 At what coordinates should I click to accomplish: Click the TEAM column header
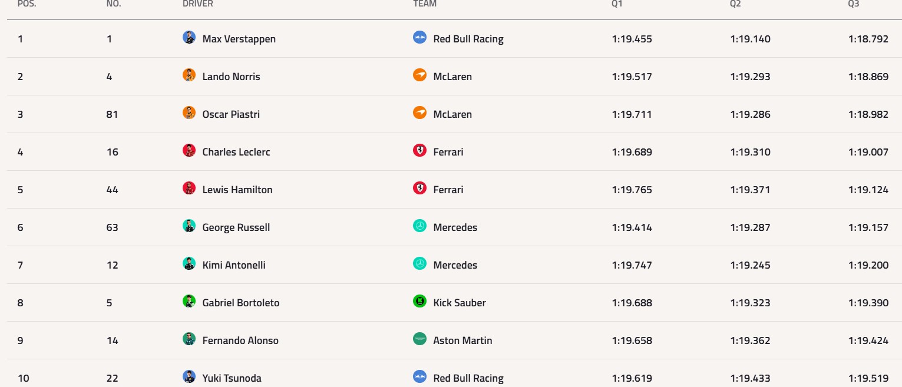click(425, 4)
